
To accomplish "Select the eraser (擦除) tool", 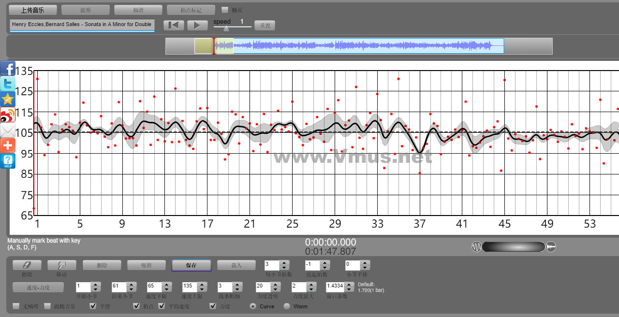I will tap(27, 265).
